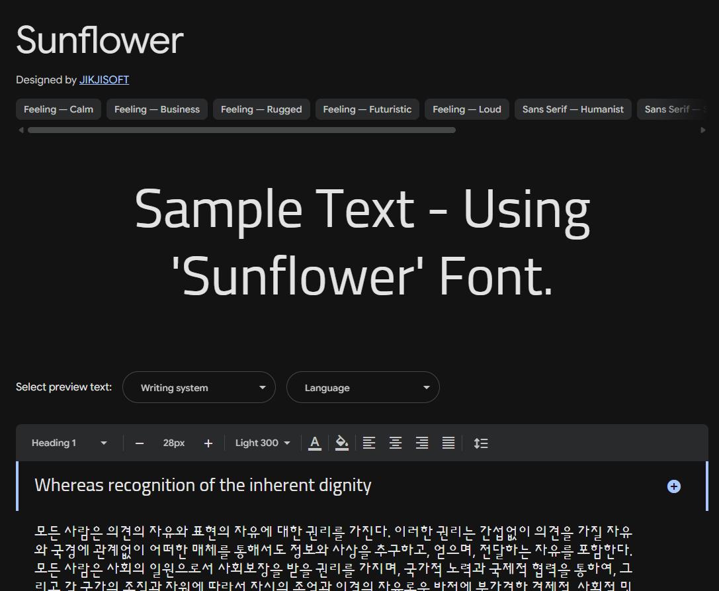Open the text color picker
This screenshot has height=591, width=719.
pos(315,443)
